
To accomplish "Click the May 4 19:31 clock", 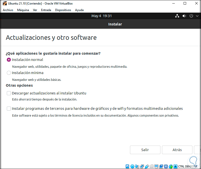I will tap(102, 16).
